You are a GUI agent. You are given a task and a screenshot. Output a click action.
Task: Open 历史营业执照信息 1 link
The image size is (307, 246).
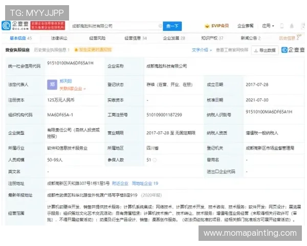pyautogui.click(x=52, y=50)
